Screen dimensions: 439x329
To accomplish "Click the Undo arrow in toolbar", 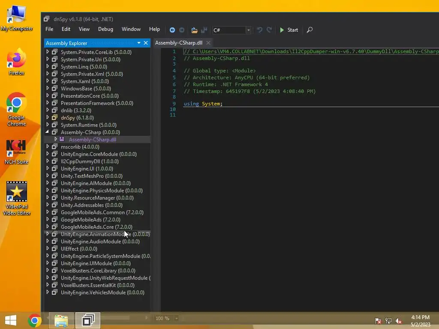I will click(x=259, y=30).
